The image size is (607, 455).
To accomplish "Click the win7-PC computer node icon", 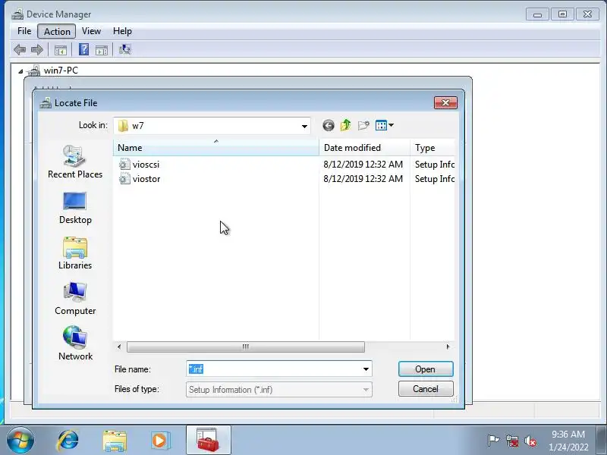I will (34, 71).
